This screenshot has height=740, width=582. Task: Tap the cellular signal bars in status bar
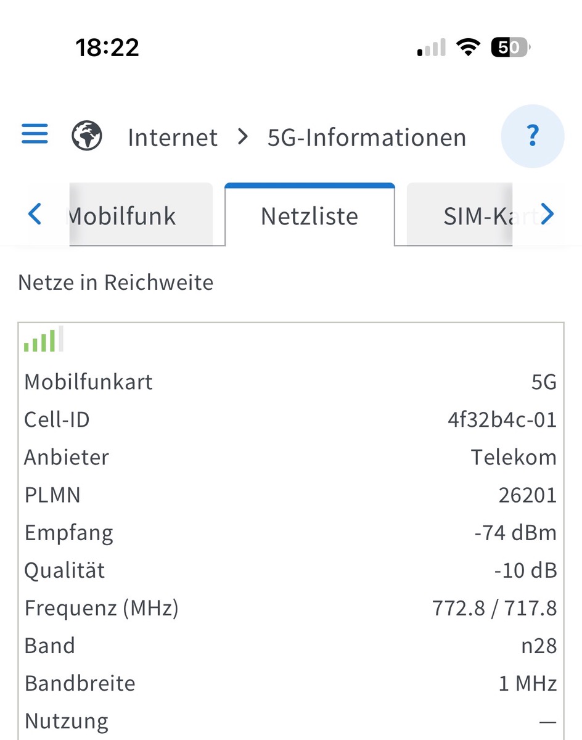click(x=431, y=48)
